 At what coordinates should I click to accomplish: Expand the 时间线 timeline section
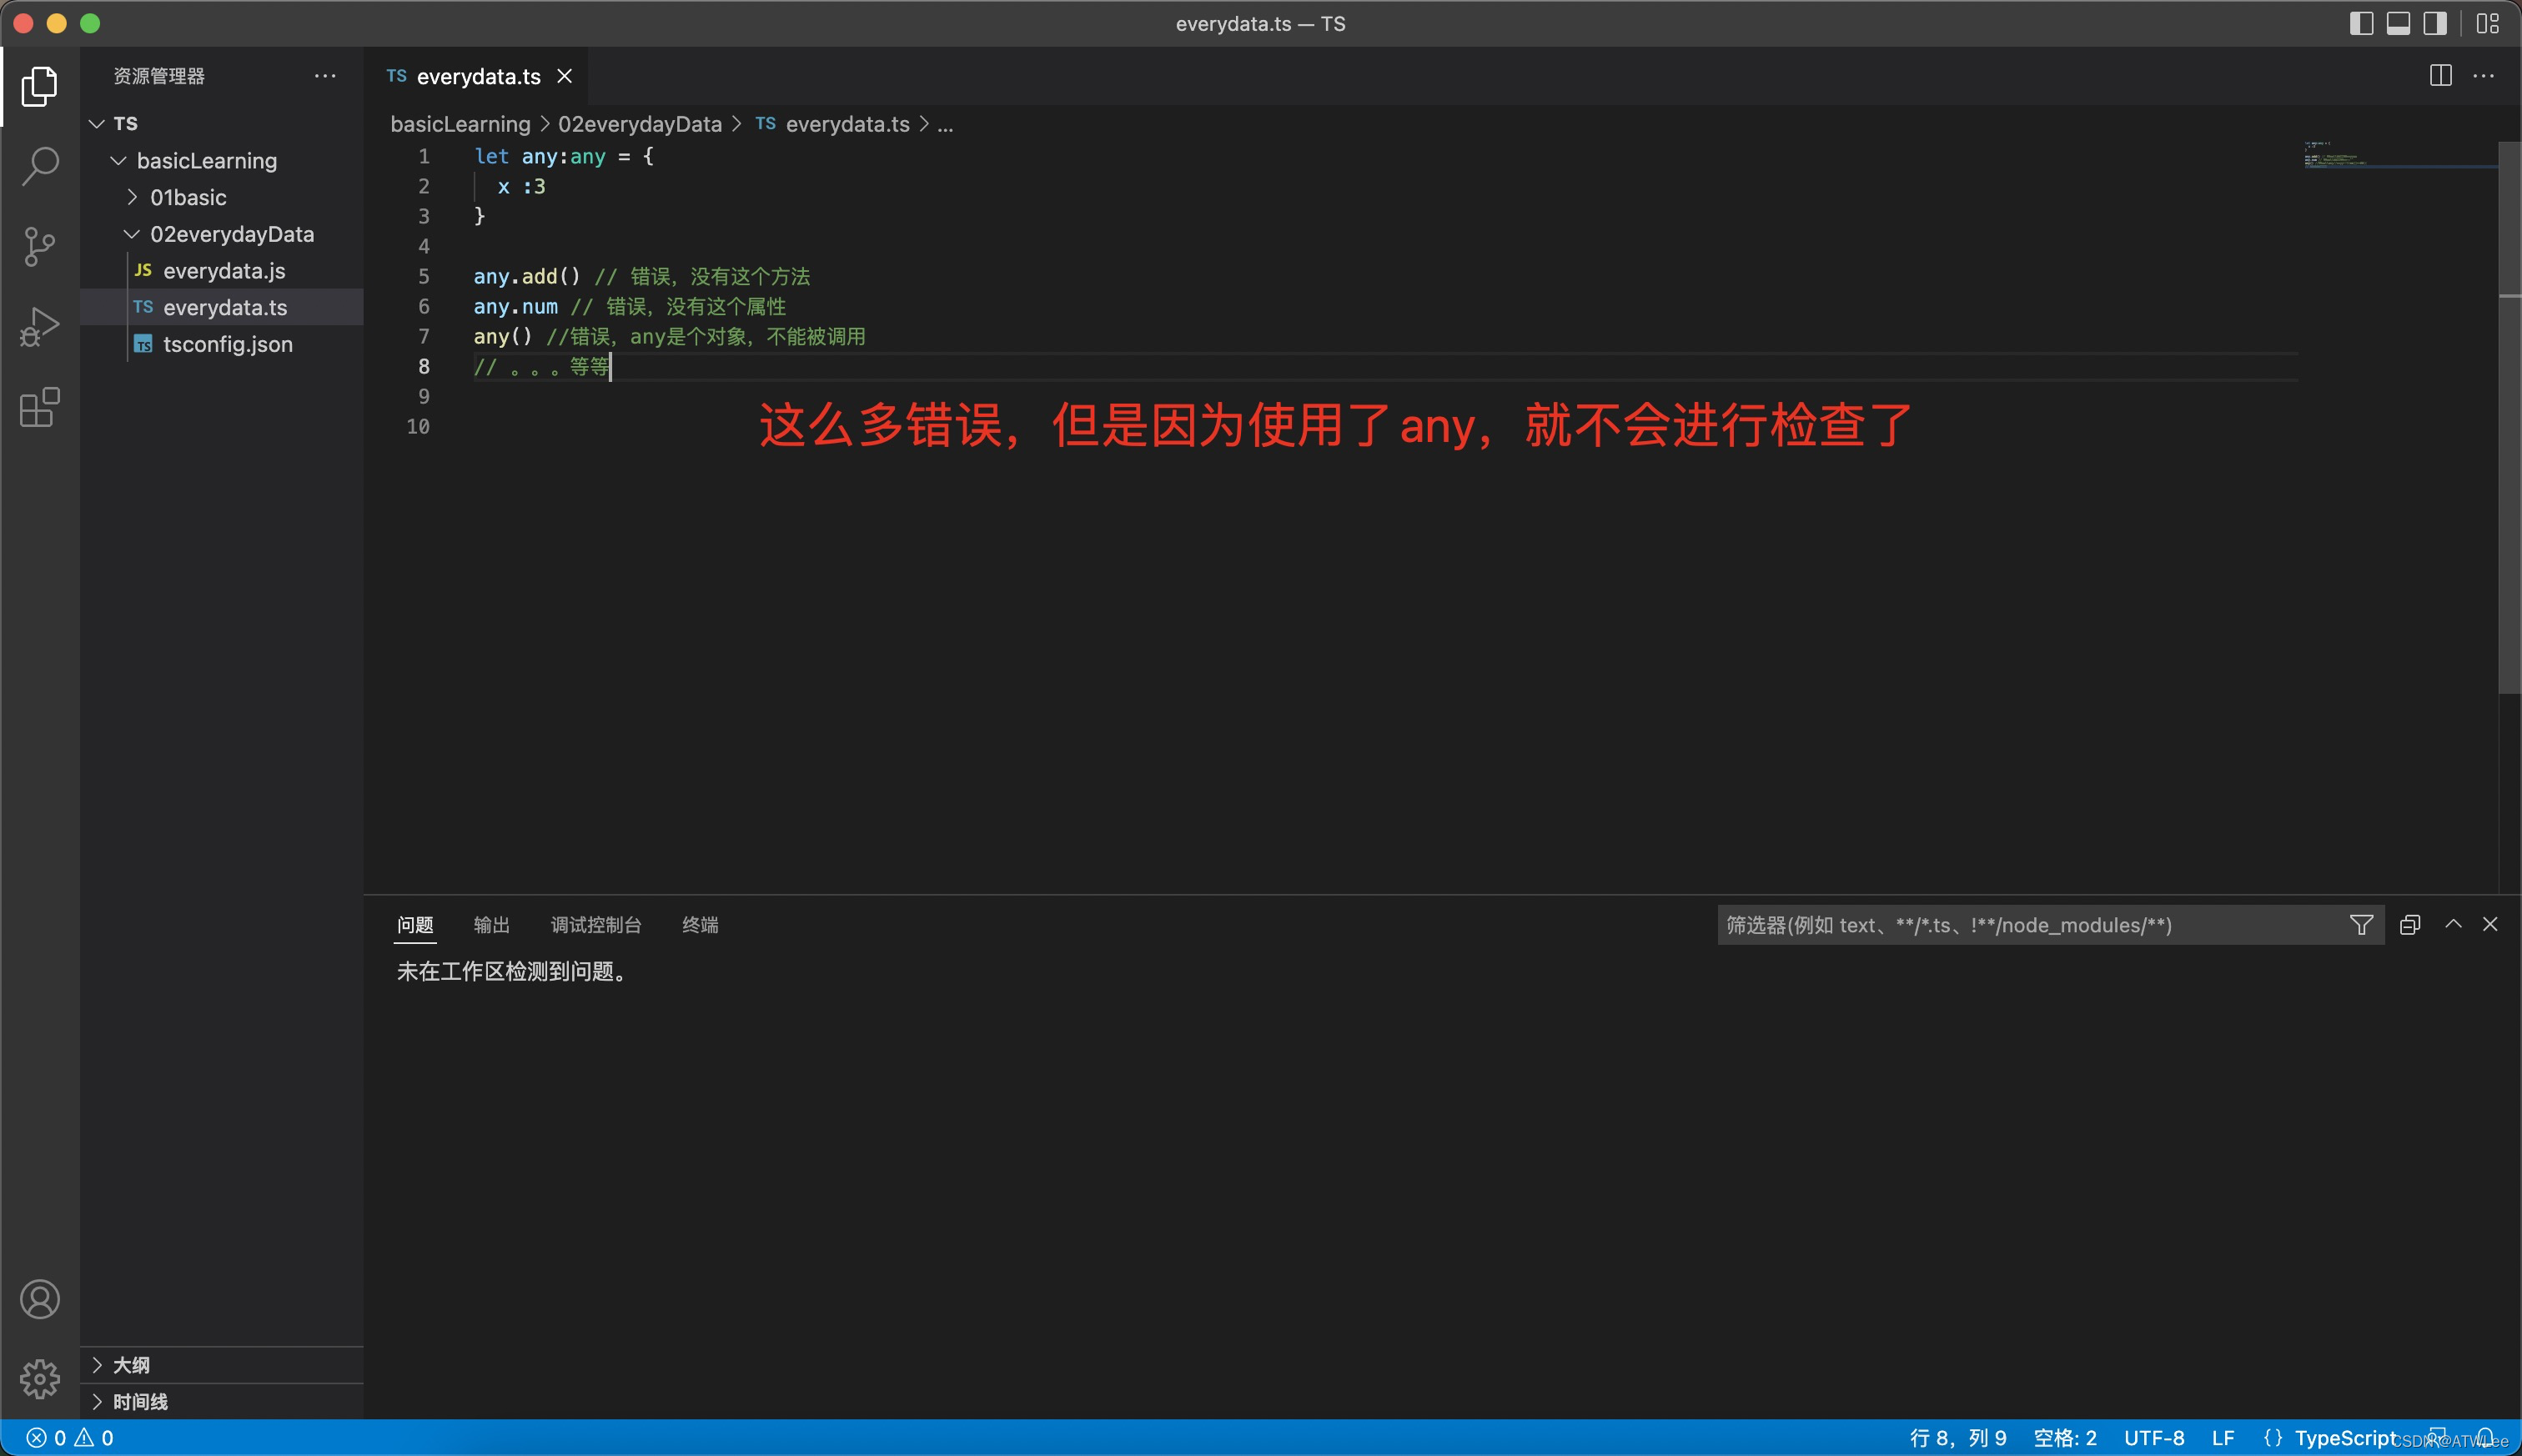221,1401
